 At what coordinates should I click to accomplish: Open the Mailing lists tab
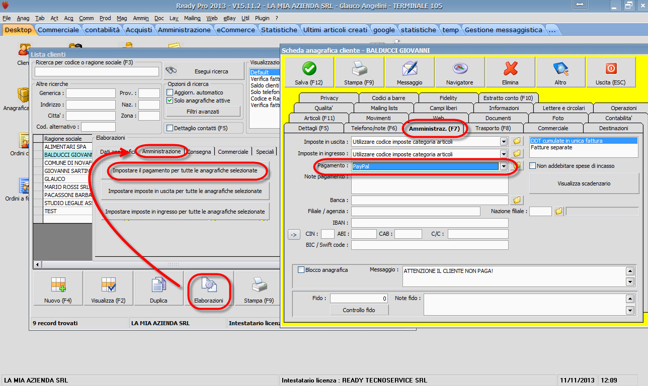[384, 108]
